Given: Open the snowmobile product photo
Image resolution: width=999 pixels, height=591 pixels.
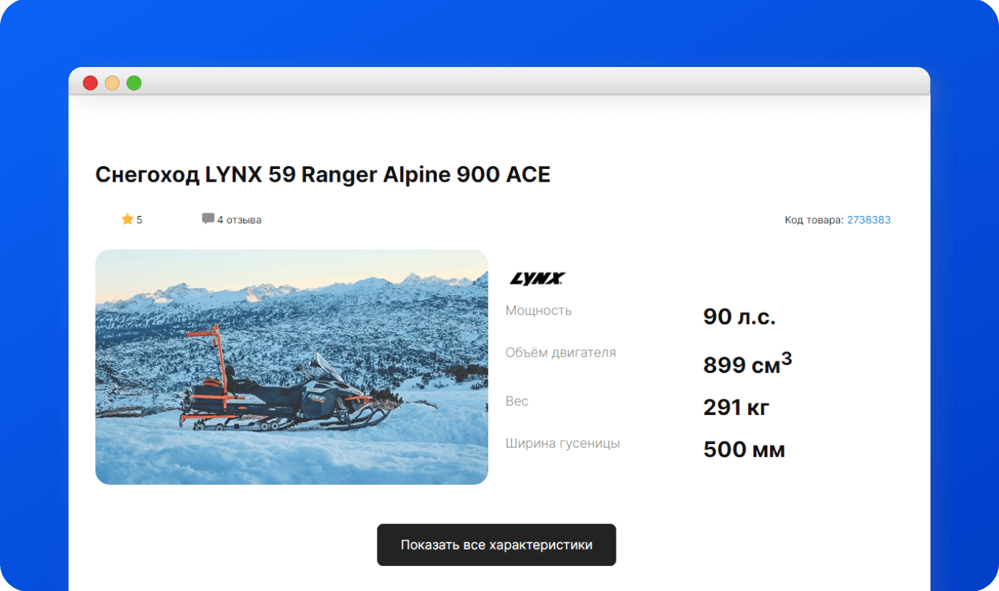Looking at the screenshot, I should click(291, 366).
